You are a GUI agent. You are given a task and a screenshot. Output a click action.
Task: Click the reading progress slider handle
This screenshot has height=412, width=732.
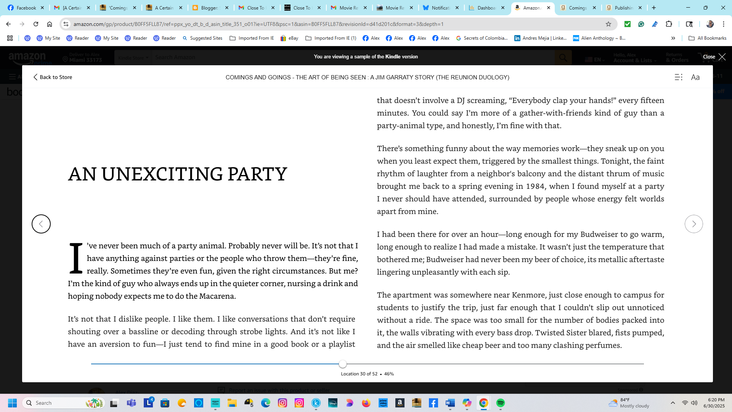(343, 364)
